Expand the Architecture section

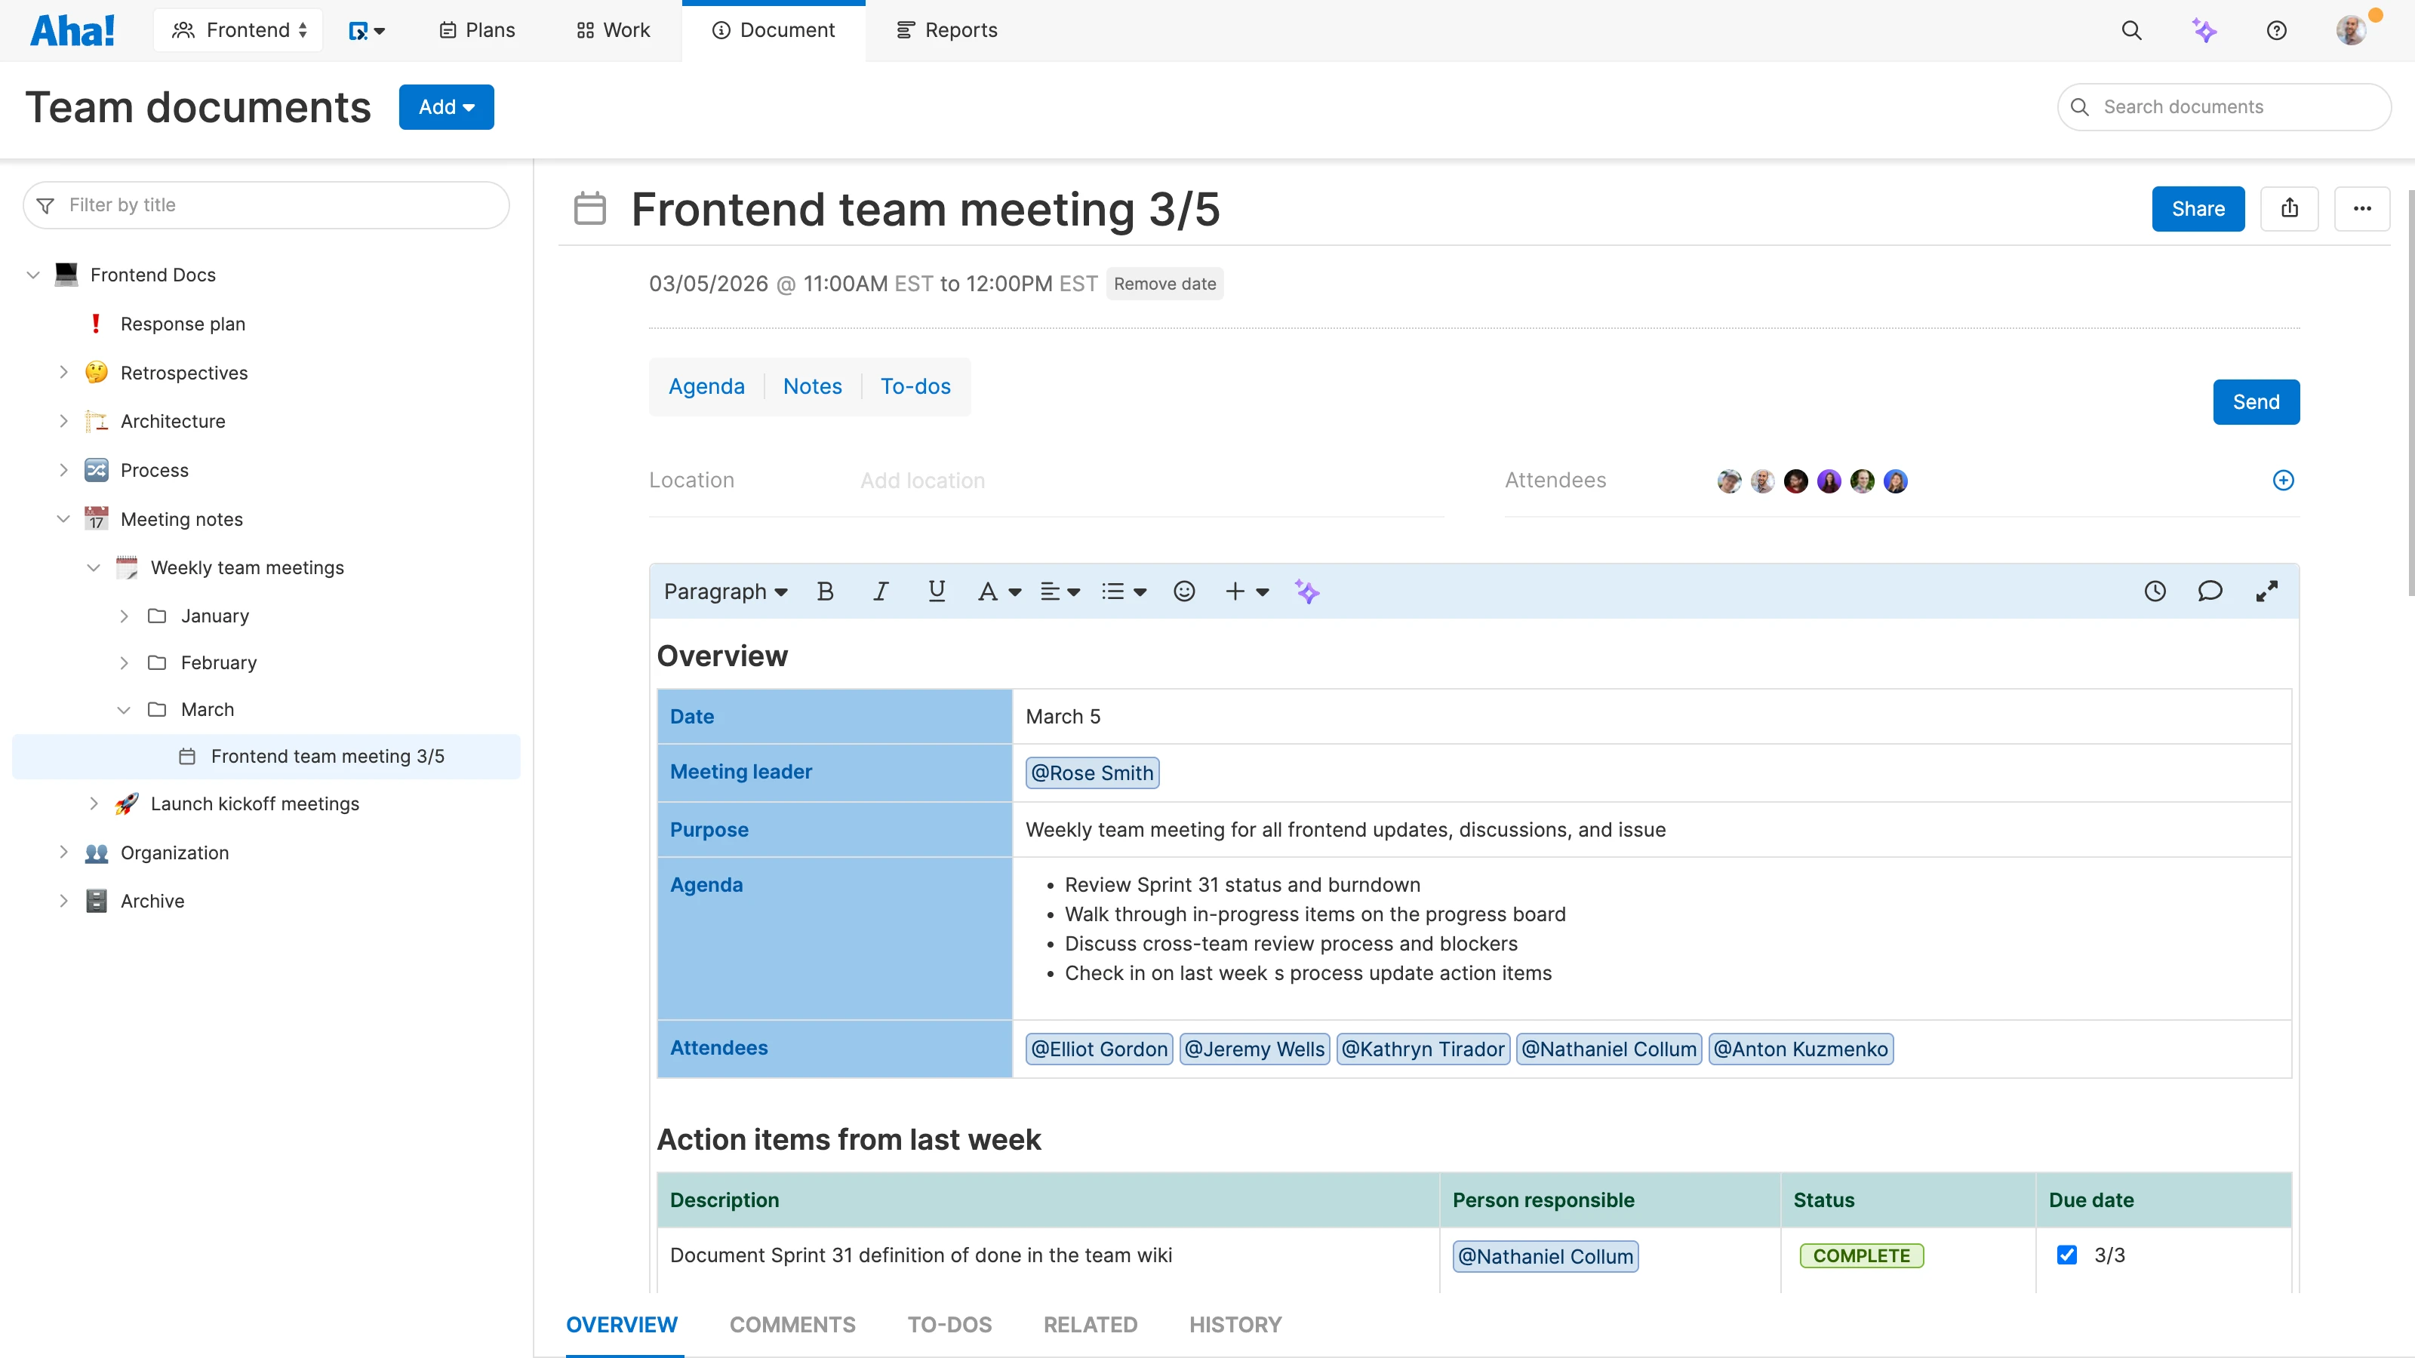click(63, 421)
